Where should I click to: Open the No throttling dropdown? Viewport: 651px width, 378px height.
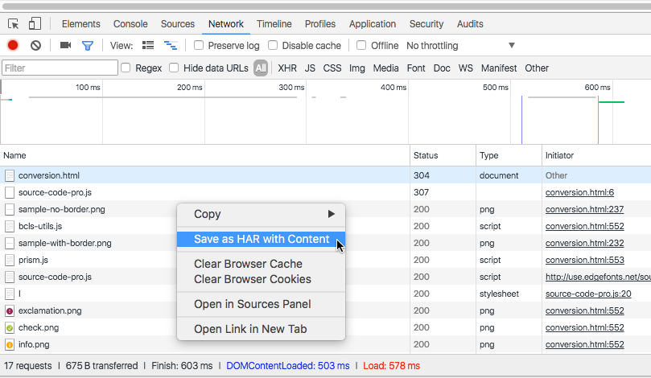click(460, 46)
